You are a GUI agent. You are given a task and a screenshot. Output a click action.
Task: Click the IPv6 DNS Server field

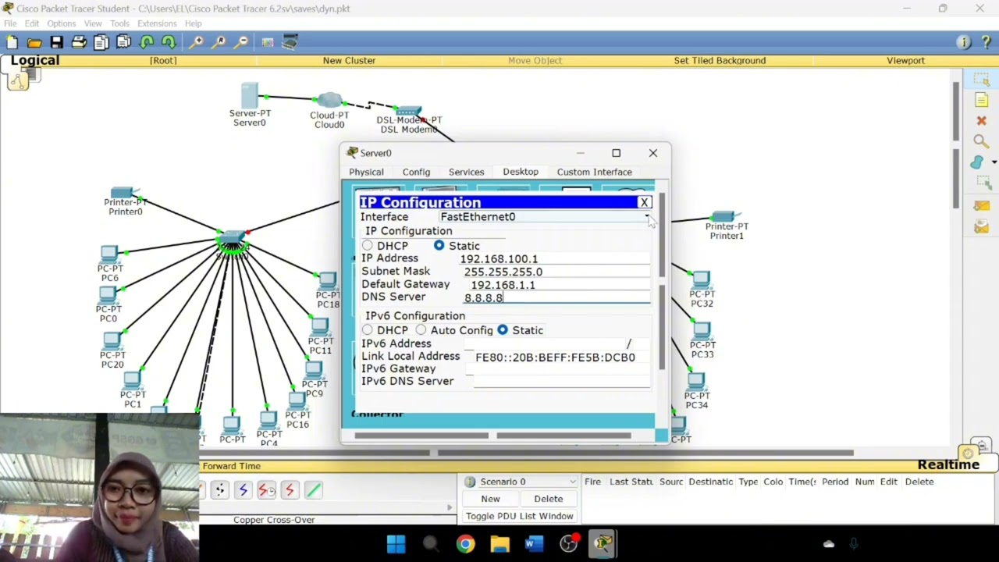(560, 381)
